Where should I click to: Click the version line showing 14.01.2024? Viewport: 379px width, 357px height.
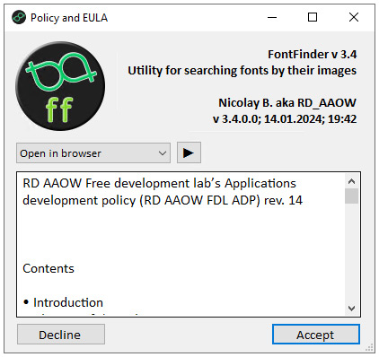[x=285, y=119]
